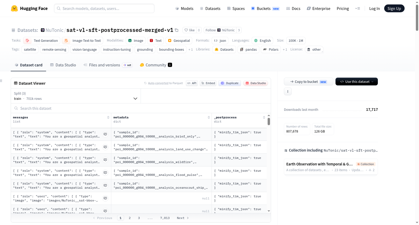The height and width of the screenshot is (225, 419).
Task: Open the Spaces nav item
Action: coord(236,8)
